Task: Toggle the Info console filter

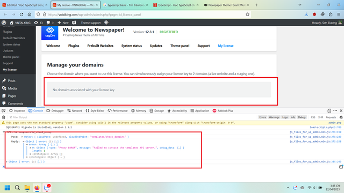Action: 293,117
